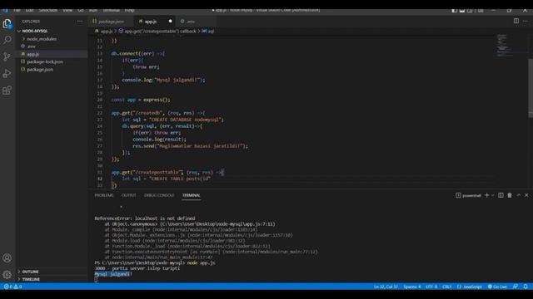Open the Extensions view
The image size is (533, 299).
[x=7, y=91]
